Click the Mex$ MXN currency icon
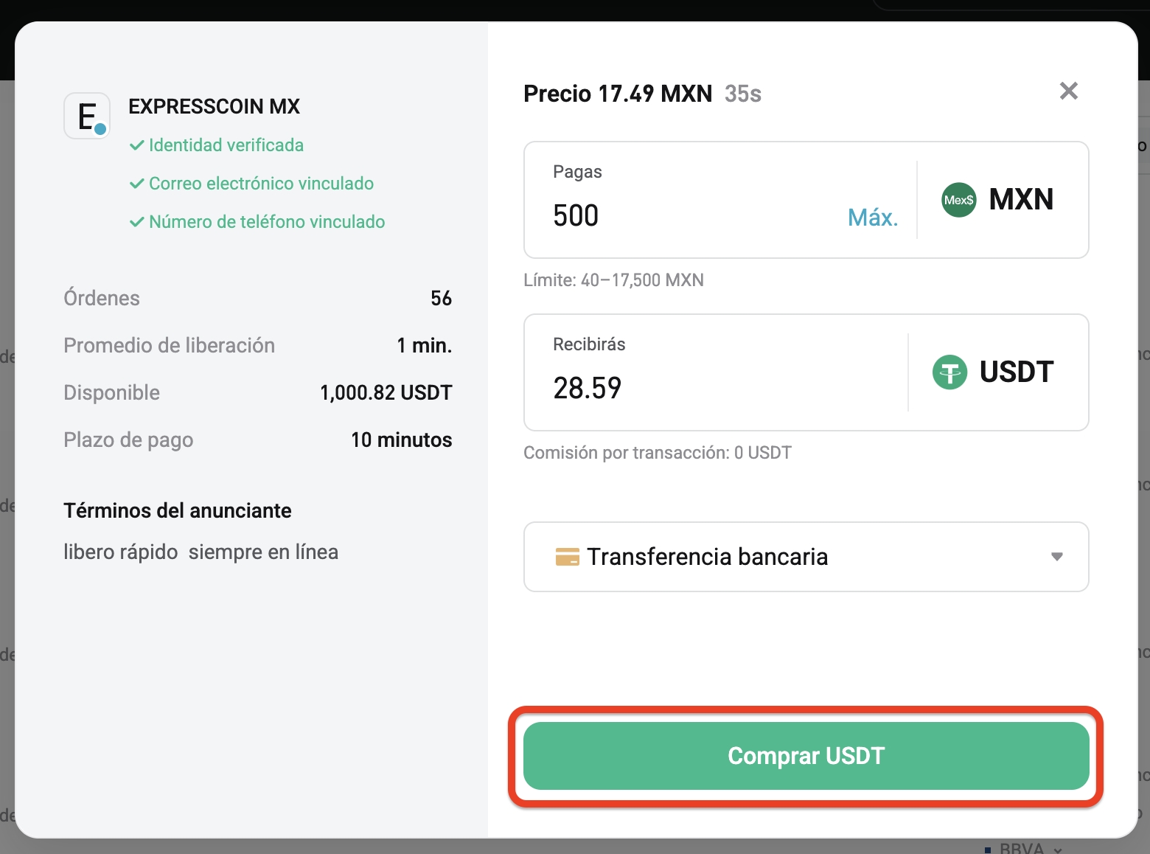 (x=958, y=199)
